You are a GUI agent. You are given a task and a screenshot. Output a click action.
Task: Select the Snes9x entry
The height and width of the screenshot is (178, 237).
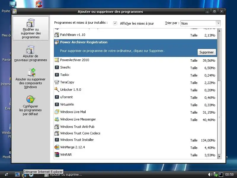(135, 68)
